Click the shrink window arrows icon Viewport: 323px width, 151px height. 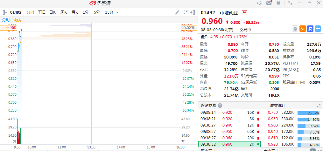point(290,3)
